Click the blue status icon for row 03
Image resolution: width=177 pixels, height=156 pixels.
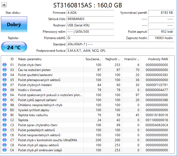5,70
